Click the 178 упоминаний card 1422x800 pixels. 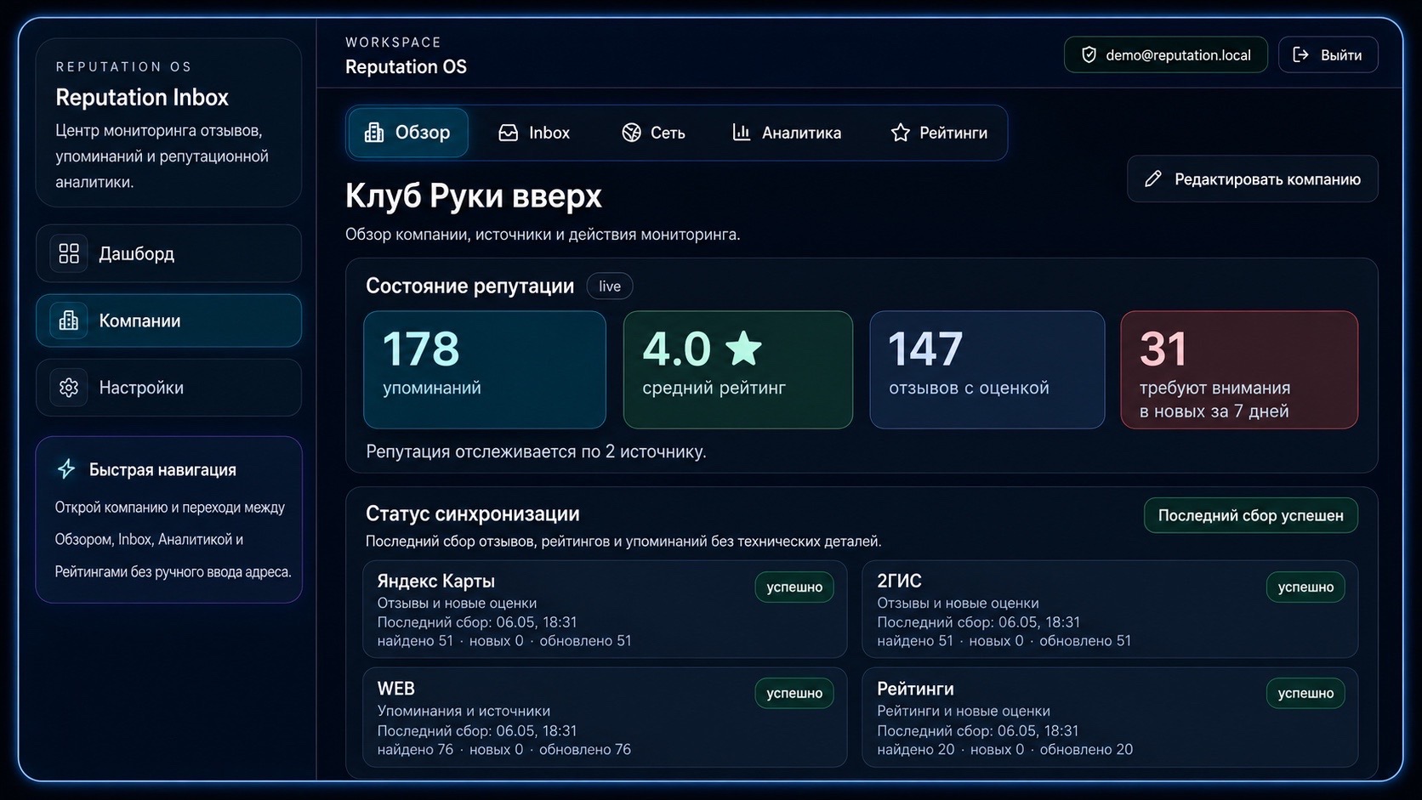(485, 370)
